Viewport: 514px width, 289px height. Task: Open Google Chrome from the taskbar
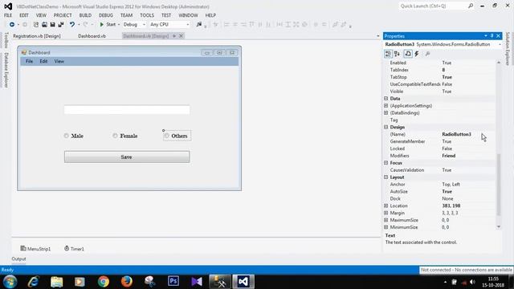click(x=104, y=282)
